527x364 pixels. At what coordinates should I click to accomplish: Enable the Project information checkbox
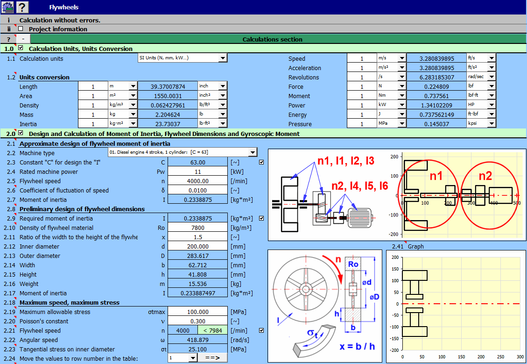click(21, 29)
